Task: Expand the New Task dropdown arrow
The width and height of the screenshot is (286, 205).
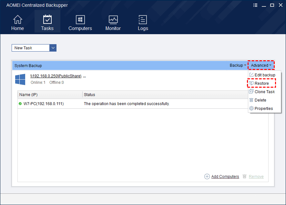Action: pyautogui.click(x=53, y=48)
